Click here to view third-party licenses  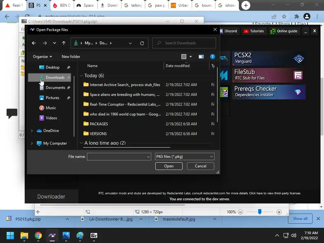[275, 193]
